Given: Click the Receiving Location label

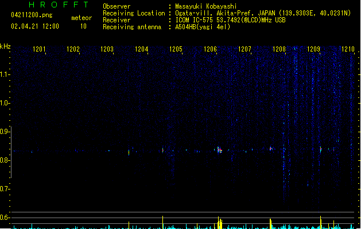Looking at the screenshot, I should [134, 13].
